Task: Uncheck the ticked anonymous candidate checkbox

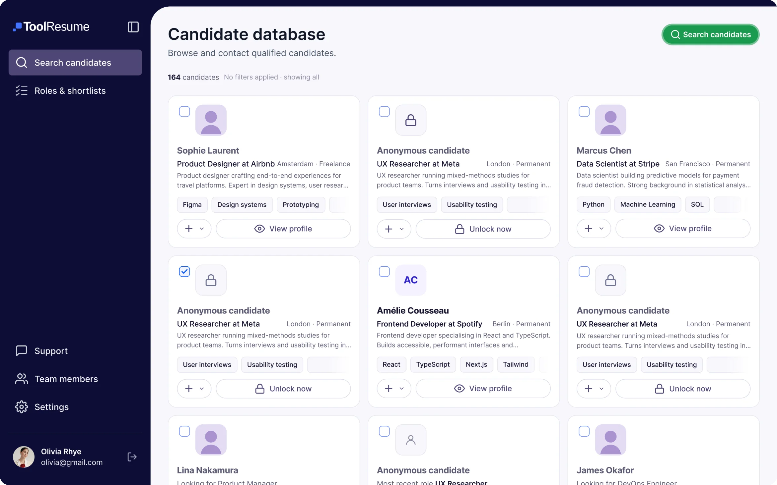Action: click(184, 271)
